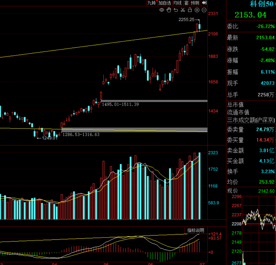Open the 九转 indicator tab
The height and width of the screenshot is (265, 276).
pyautogui.click(x=152, y=3)
